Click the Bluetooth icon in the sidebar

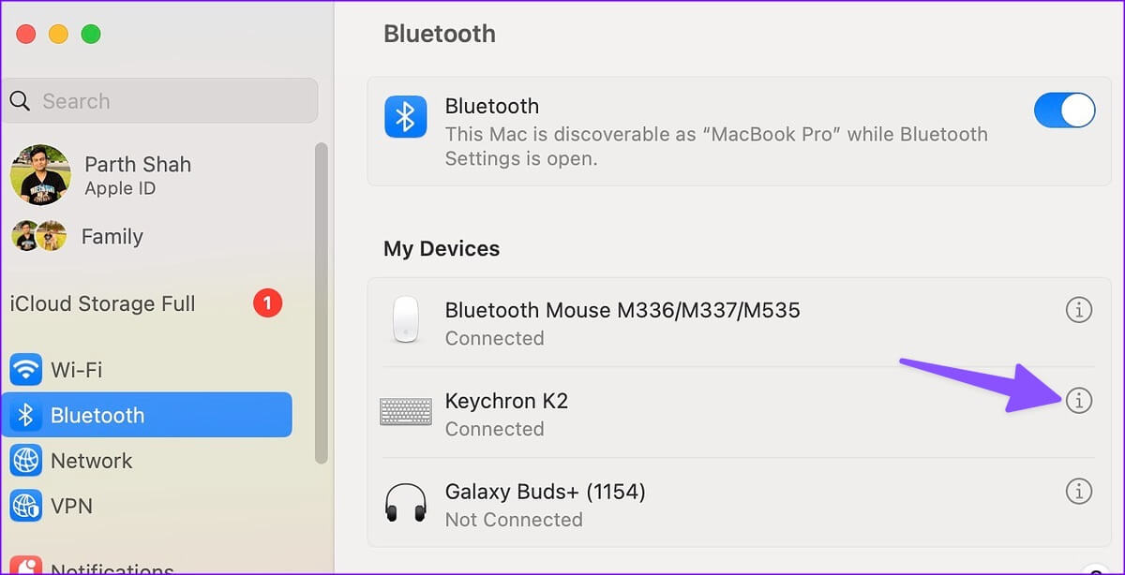pos(26,416)
